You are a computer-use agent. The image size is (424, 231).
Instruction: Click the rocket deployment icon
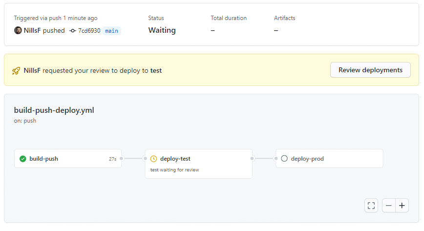click(x=16, y=71)
